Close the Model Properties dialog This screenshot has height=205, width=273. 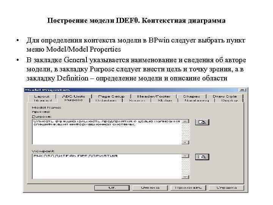[242, 90]
